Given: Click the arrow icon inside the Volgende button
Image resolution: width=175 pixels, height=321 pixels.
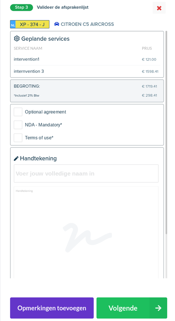Looking at the screenshot, I should [x=158, y=308].
